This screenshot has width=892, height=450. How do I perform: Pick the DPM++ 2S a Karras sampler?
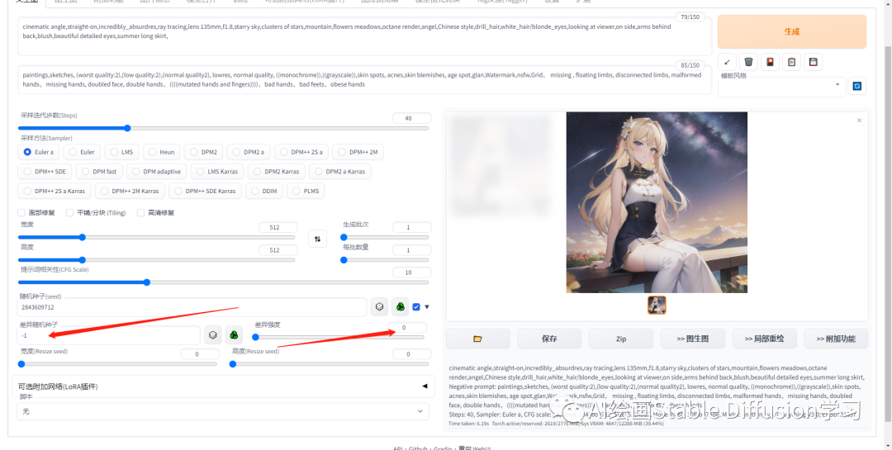54,191
